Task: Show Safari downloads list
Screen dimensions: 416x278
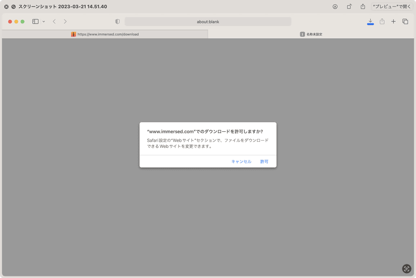Action: pos(370,21)
